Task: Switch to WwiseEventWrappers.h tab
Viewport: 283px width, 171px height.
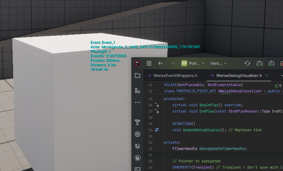Action: tap(173, 76)
